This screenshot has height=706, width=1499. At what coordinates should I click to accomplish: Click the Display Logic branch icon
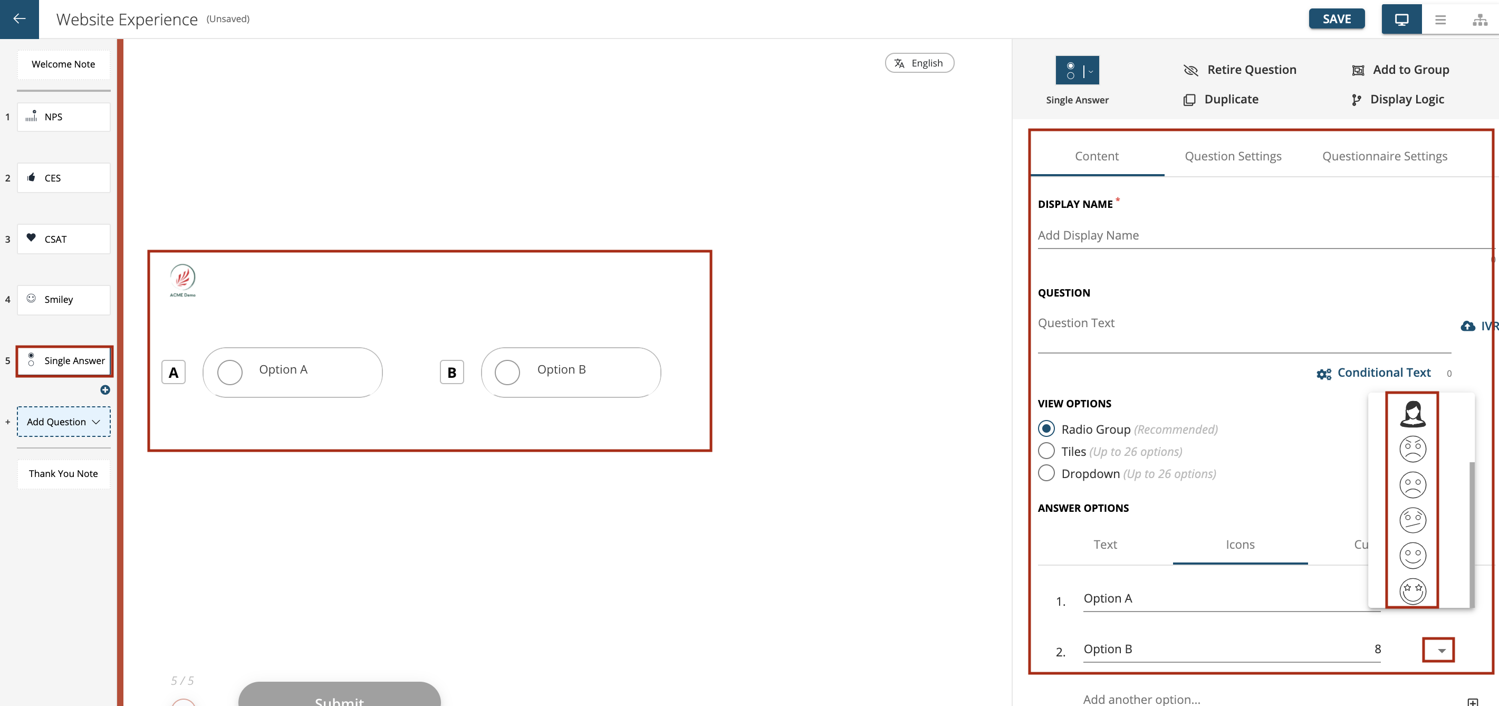tap(1357, 100)
